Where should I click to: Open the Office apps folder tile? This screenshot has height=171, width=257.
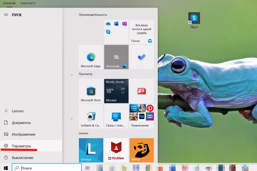coord(116,32)
